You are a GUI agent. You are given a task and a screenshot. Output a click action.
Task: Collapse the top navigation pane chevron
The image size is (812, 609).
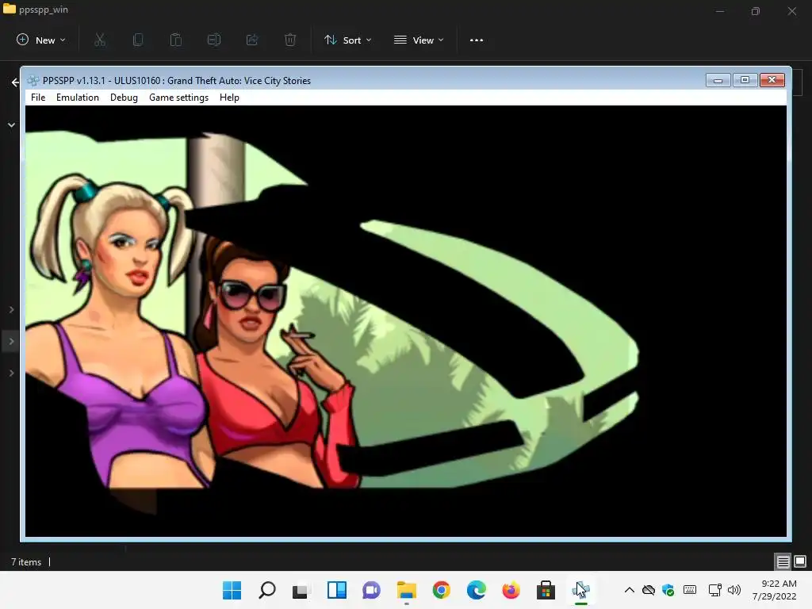[x=11, y=124]
